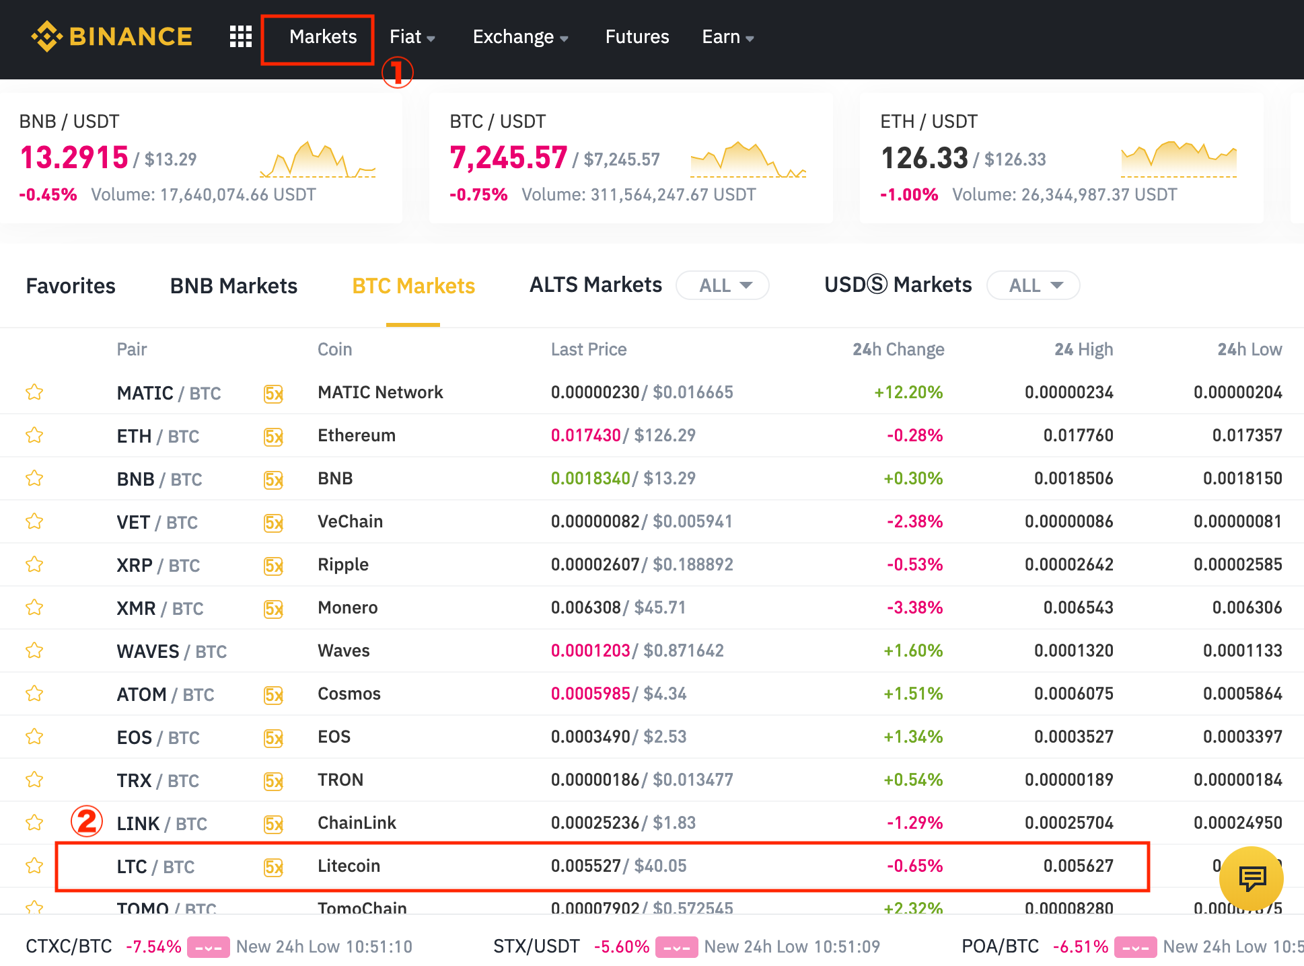The image size is (1304, 966).
Task: Open the USDⓈ Markets ALL dropdown
Action: click(1033, 285)
